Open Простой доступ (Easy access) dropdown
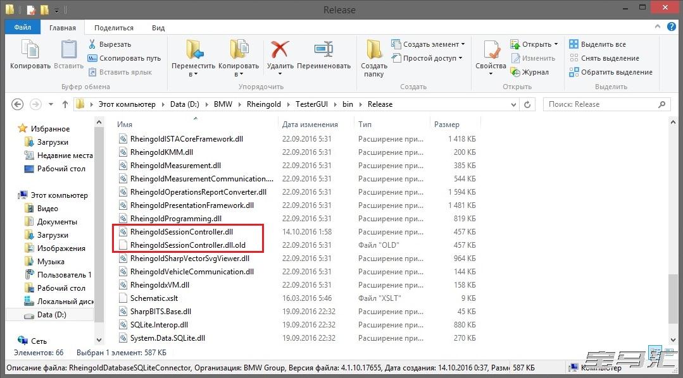Image resolution: width=683 pixels, height=378 pixels. 427,58
